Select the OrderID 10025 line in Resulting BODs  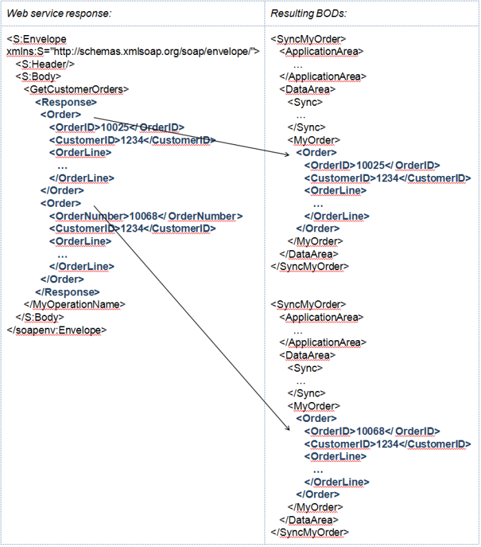pos(372,165)
